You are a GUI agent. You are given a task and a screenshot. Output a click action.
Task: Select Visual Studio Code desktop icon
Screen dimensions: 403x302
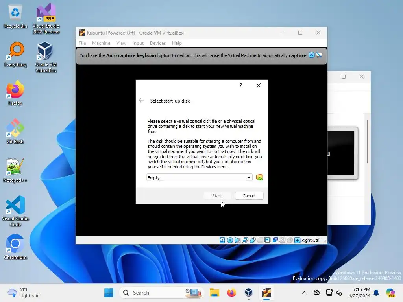pyautogui.click(x=15, y=211)
